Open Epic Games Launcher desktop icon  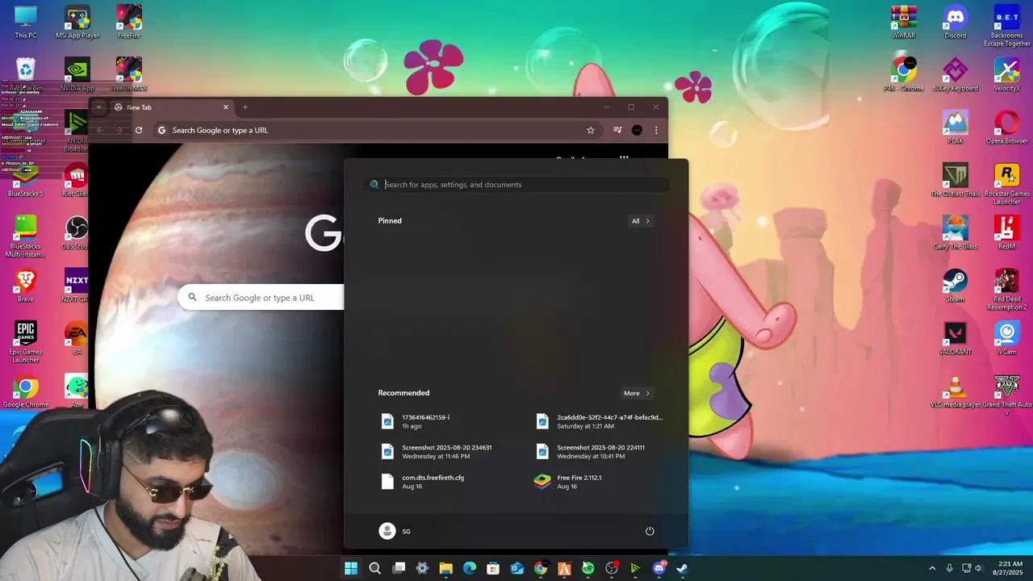point(26,342)
